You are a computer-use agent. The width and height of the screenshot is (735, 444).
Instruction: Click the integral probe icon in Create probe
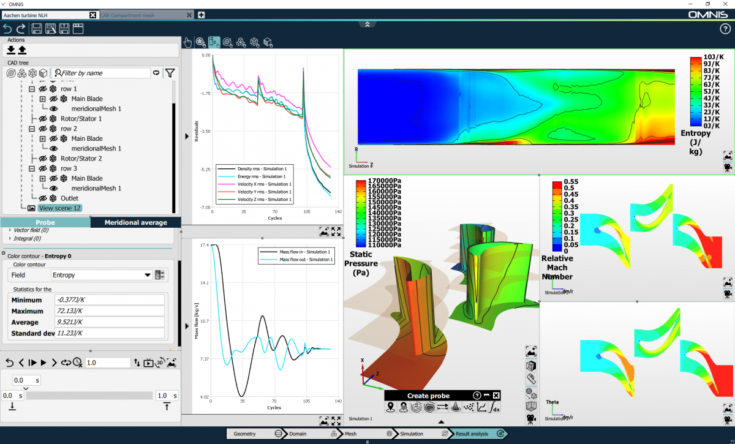[496, 407]
